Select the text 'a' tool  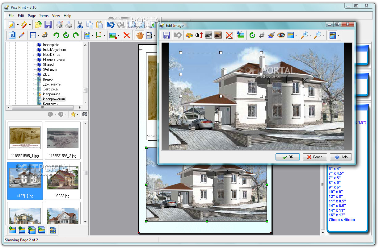[x=12, y=35]
